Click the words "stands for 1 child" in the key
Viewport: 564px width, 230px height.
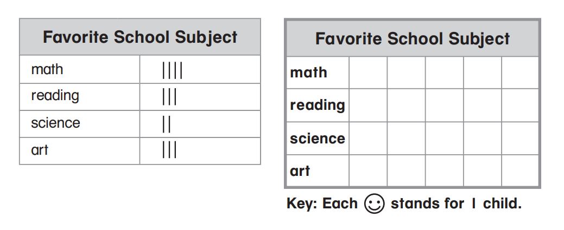coord(456,204)
